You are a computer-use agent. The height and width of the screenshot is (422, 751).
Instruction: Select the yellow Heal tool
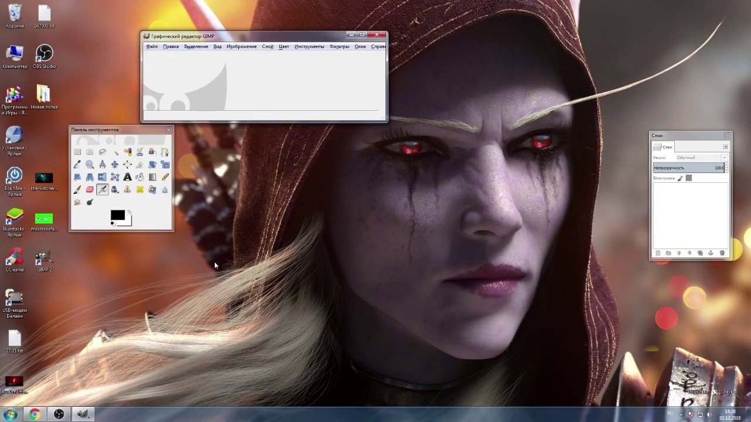140,189
